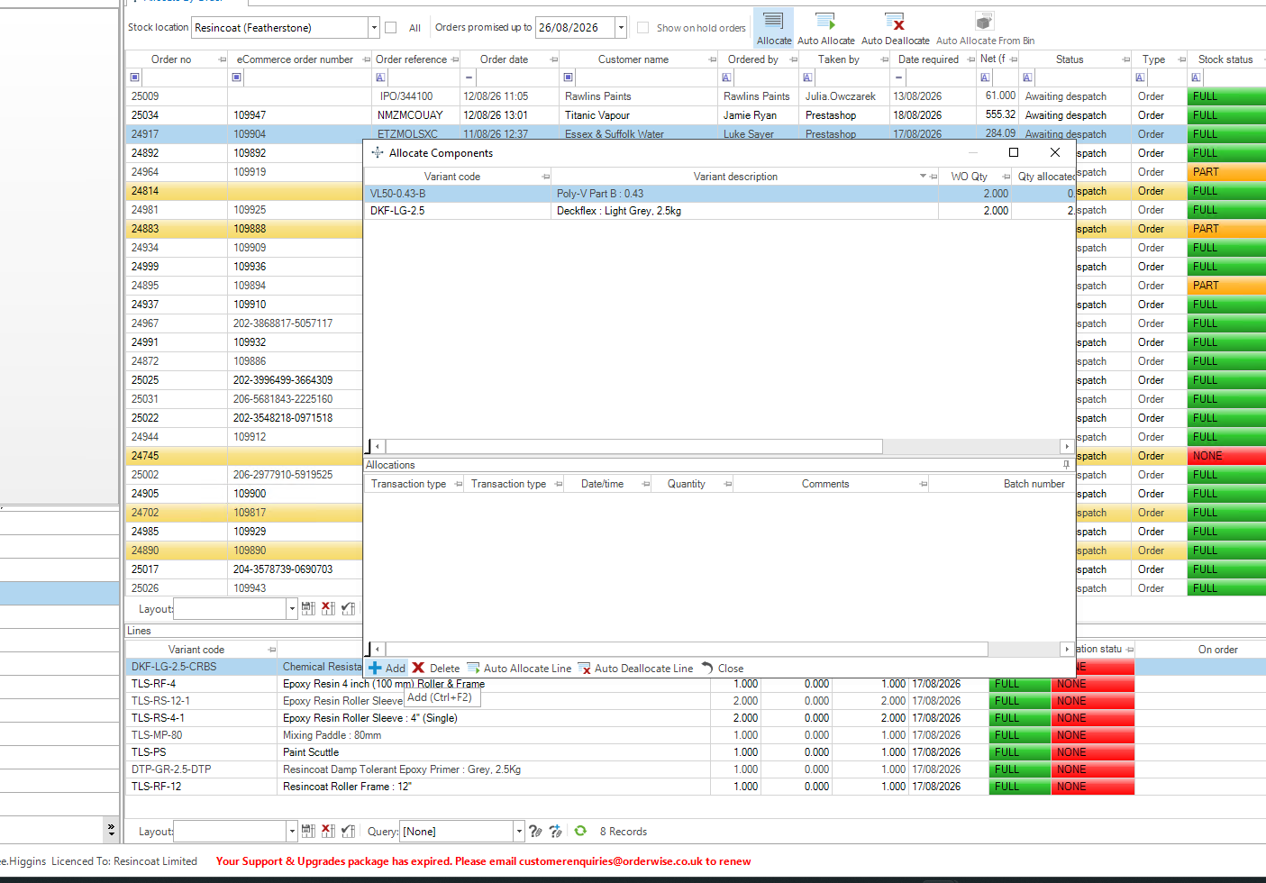Click the Auto Allocate Line button label
The width and height of the screenshot is (1266, 883).
coord(527,669)
